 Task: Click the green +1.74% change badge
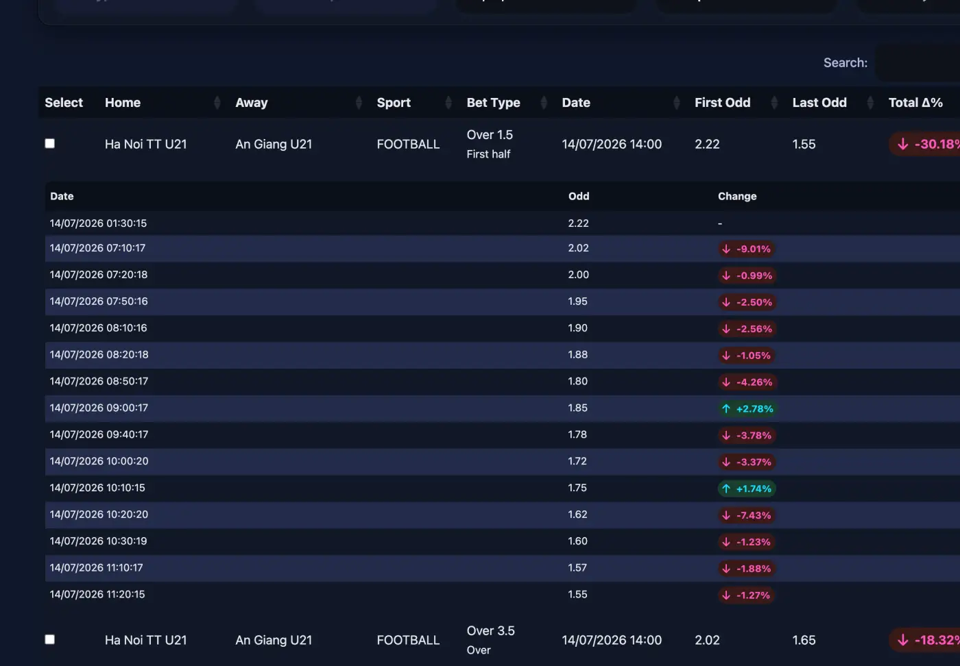(x=747, y=489)
